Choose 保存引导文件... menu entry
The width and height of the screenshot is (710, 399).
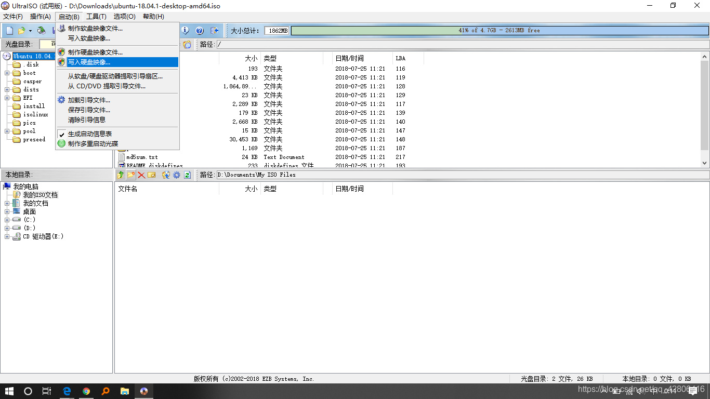click(117, 110)
